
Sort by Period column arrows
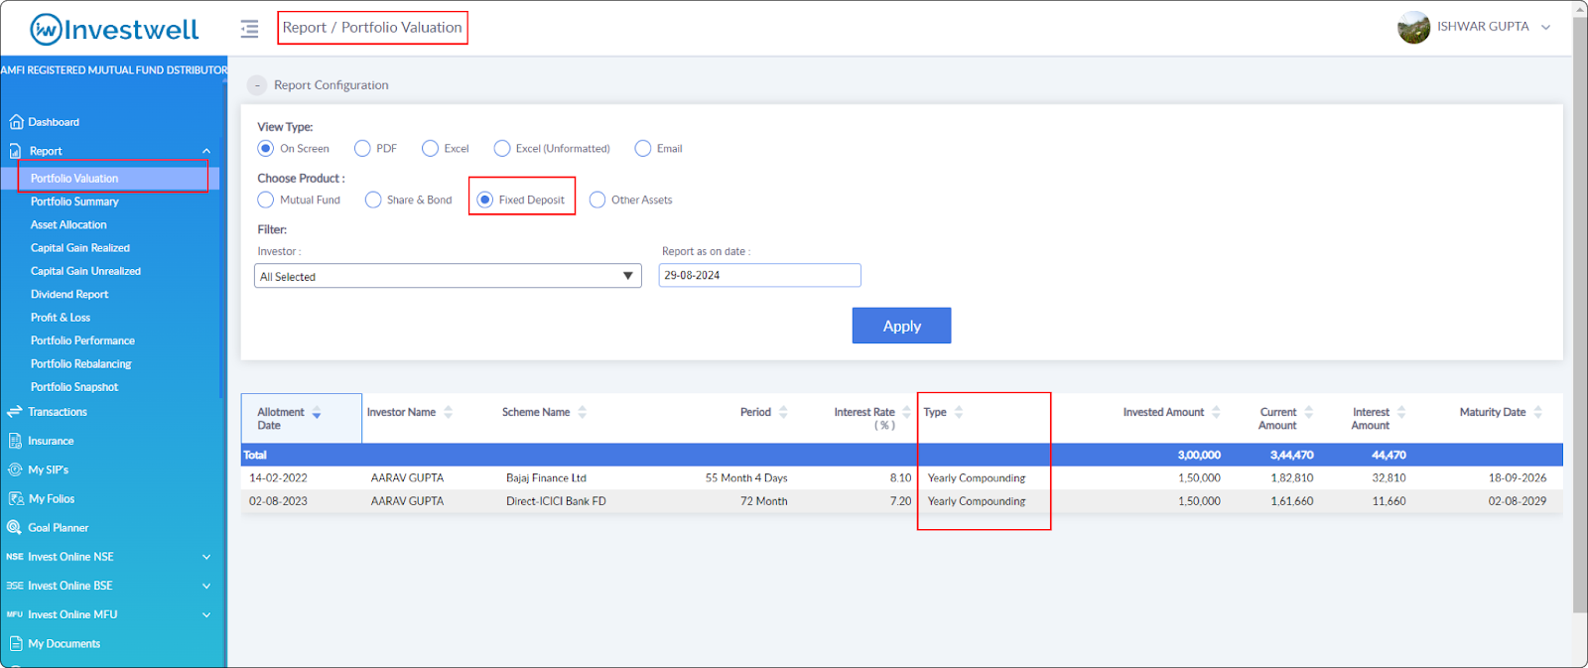[x=783, y=412]
